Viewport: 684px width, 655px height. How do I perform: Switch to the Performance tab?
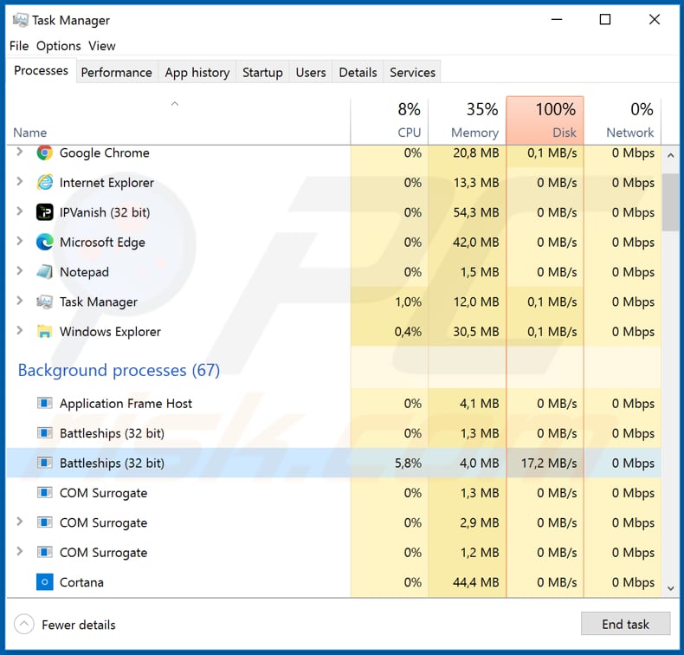[x=117, y=72]
